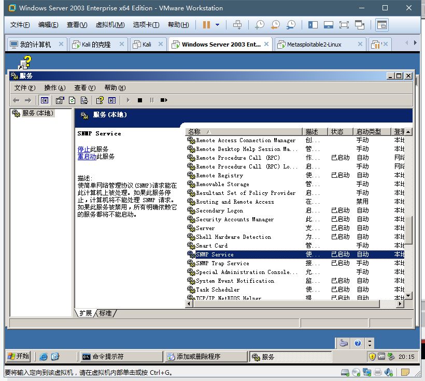425x381 pixels.
Task: Open the VMware 虚拟机(M) menu
Action: click(110, 25)
